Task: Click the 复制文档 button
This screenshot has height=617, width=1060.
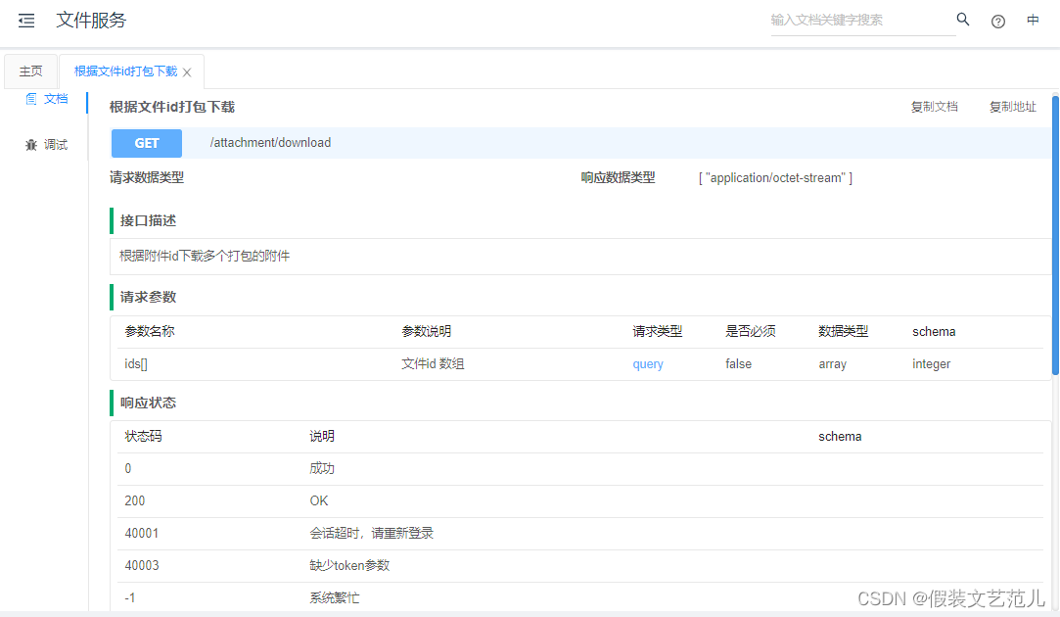Action: 935,107
